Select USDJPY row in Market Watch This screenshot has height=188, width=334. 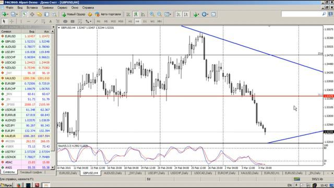tap(26, 52)
